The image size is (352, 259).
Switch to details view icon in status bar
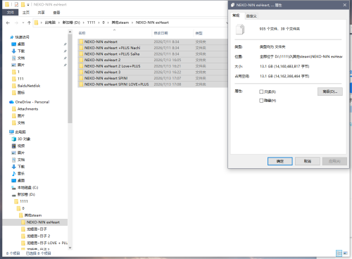[339, 253]
